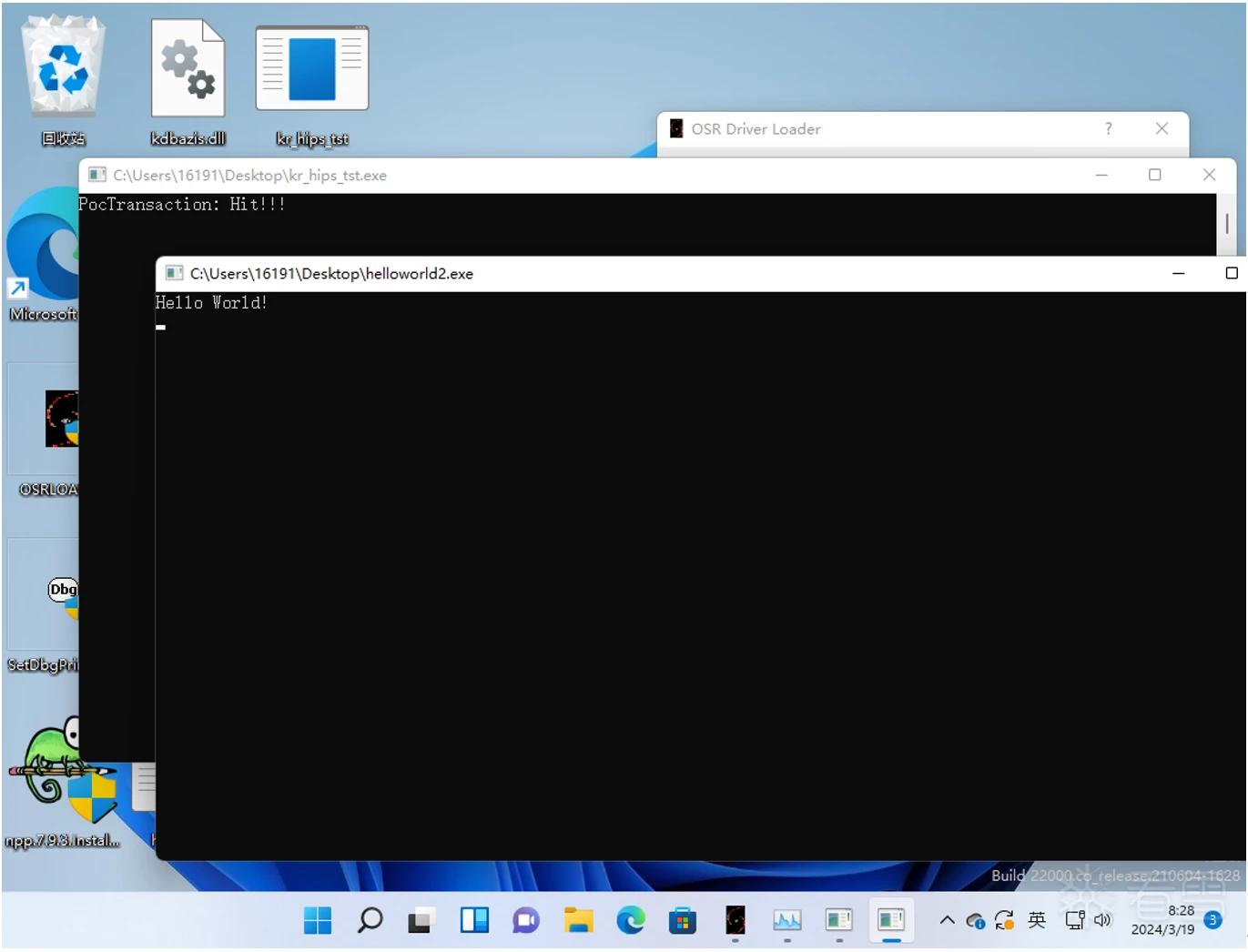This screenshot has width=1248, height=952.
Task: Open the clock showing 8:28 2024/3/19
Action: (x=1162, y=920)
